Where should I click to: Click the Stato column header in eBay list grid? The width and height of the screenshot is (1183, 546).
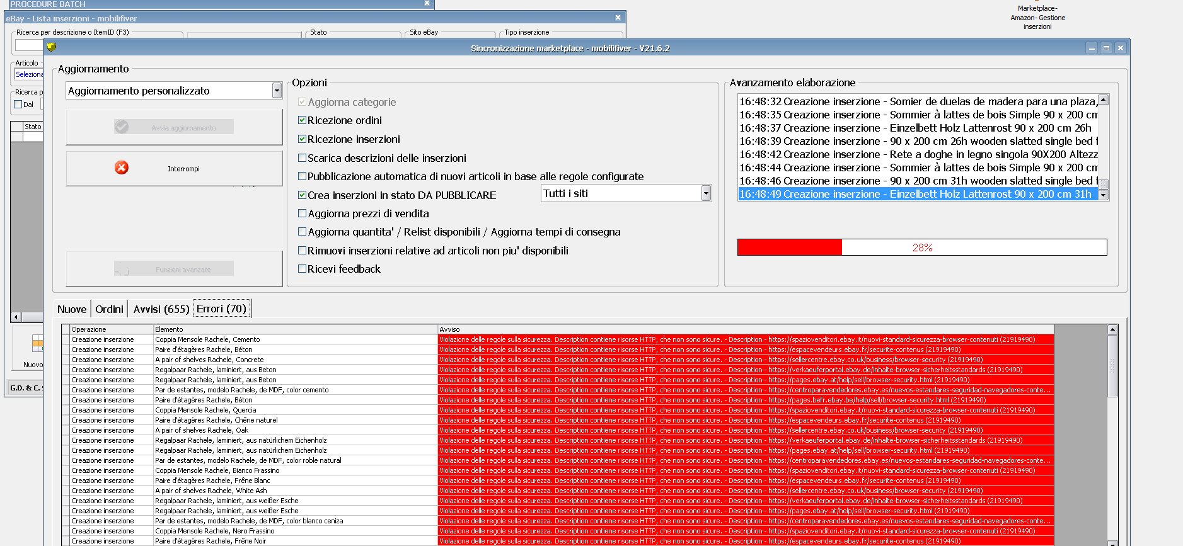(x=33, y=127)
